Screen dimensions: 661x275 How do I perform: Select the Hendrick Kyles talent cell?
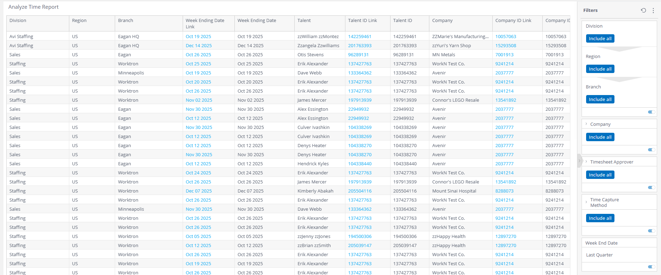320,164
